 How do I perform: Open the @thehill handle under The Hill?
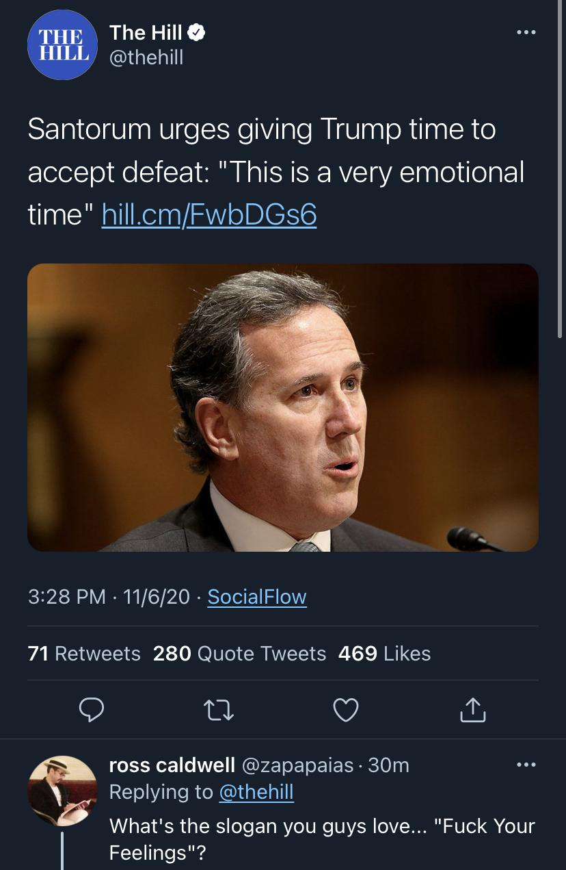tap(146, 57)
